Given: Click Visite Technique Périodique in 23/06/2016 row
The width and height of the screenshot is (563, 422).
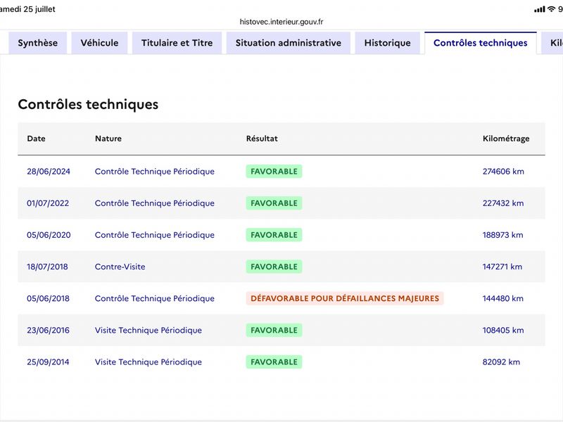Looking at the screenshot, I should click(x=148, y=330).
